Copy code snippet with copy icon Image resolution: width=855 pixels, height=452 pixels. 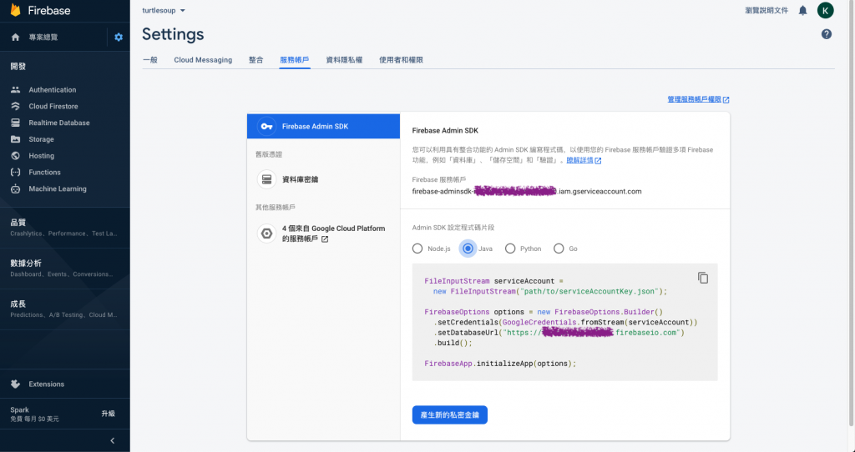(703, 278)
